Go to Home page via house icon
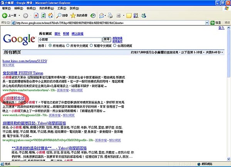Screen dimensions: 231x167 50,15
